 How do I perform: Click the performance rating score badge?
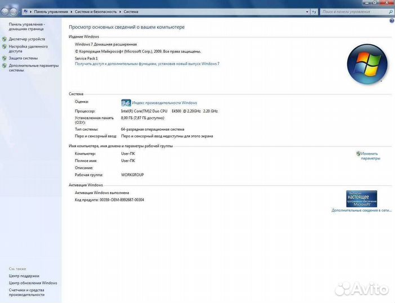[126, 103]
